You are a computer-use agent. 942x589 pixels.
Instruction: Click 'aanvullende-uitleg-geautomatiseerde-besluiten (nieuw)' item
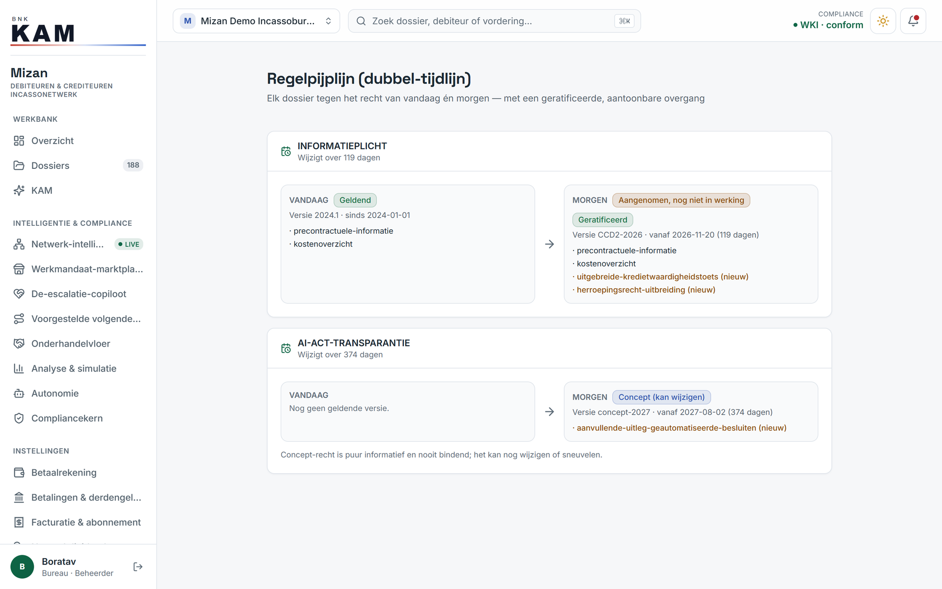pyautogui.click(x=680, y=428)
